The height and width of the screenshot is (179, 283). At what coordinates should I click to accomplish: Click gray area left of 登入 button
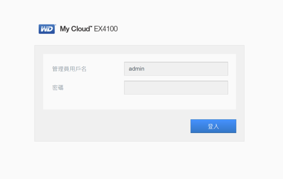coord(113,126)
